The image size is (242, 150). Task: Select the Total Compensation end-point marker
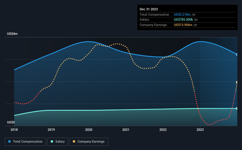tap(237, 55)
